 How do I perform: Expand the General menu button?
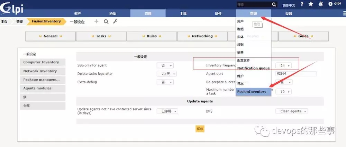tap(51, 36)
